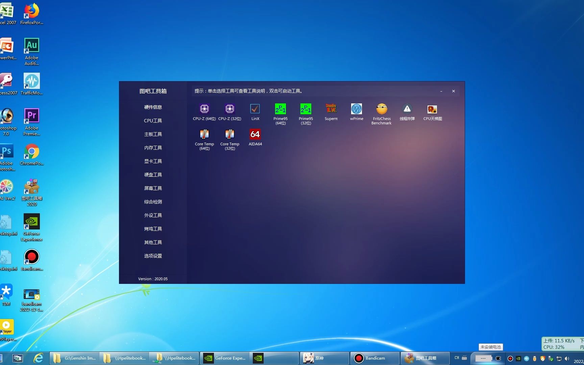Select the ChromePortable desktop shortcut

pyautogui.click(x=31, y=154)
